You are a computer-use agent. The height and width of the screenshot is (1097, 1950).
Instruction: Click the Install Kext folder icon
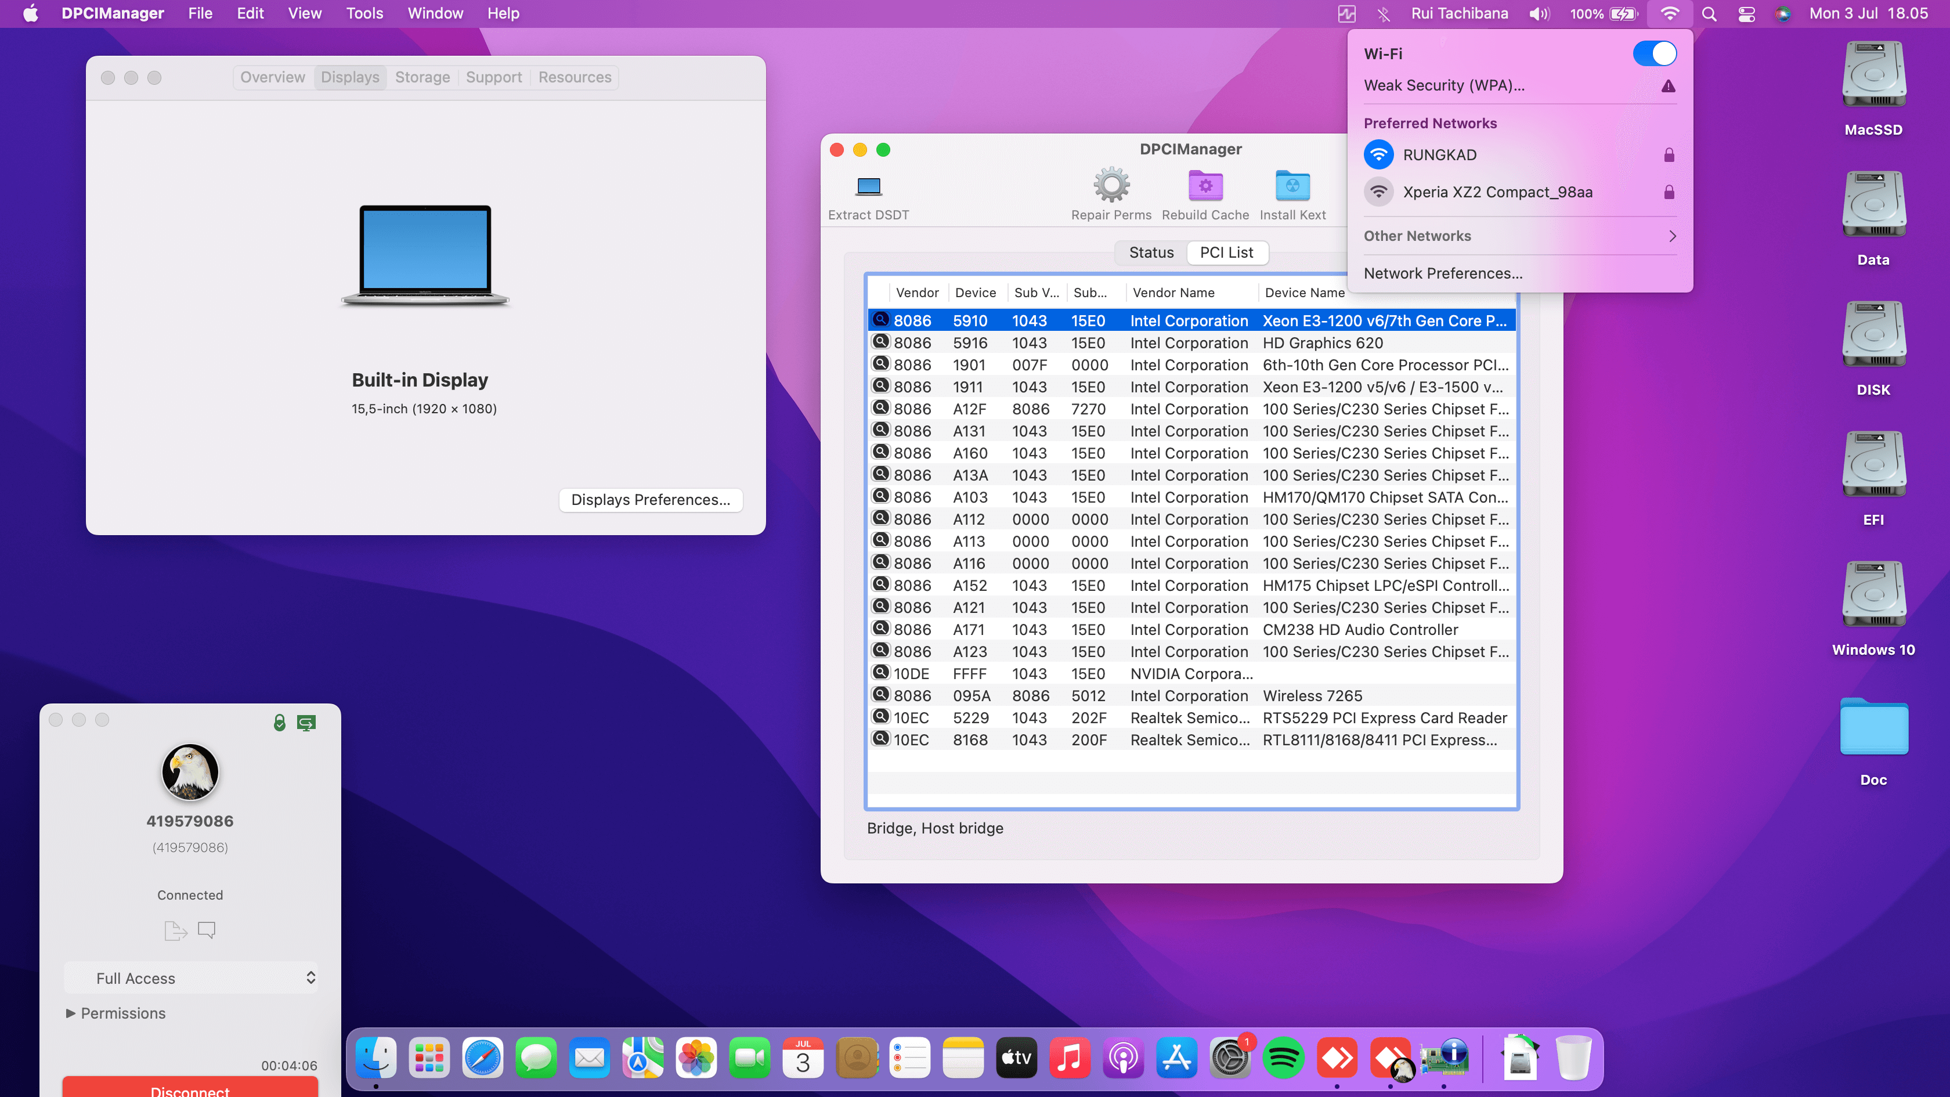click(1292, 186)
